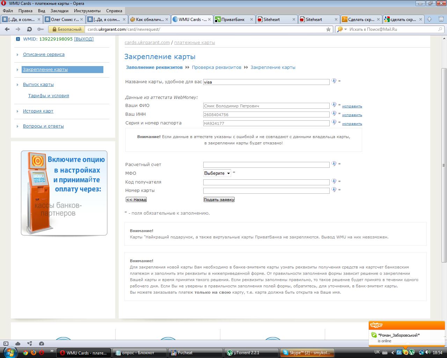Launch Chrome from quick launch

tap(25, 352)
